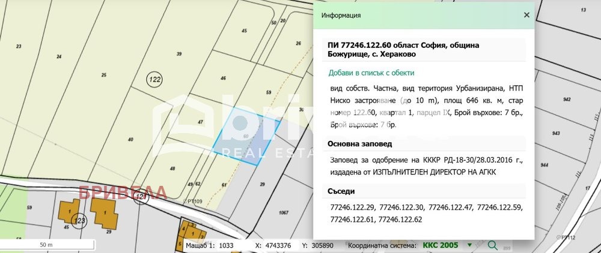The image size is (601, 253).
Task: Click neighbour ID 77246.122.47
Action: [x=451, y=207]
